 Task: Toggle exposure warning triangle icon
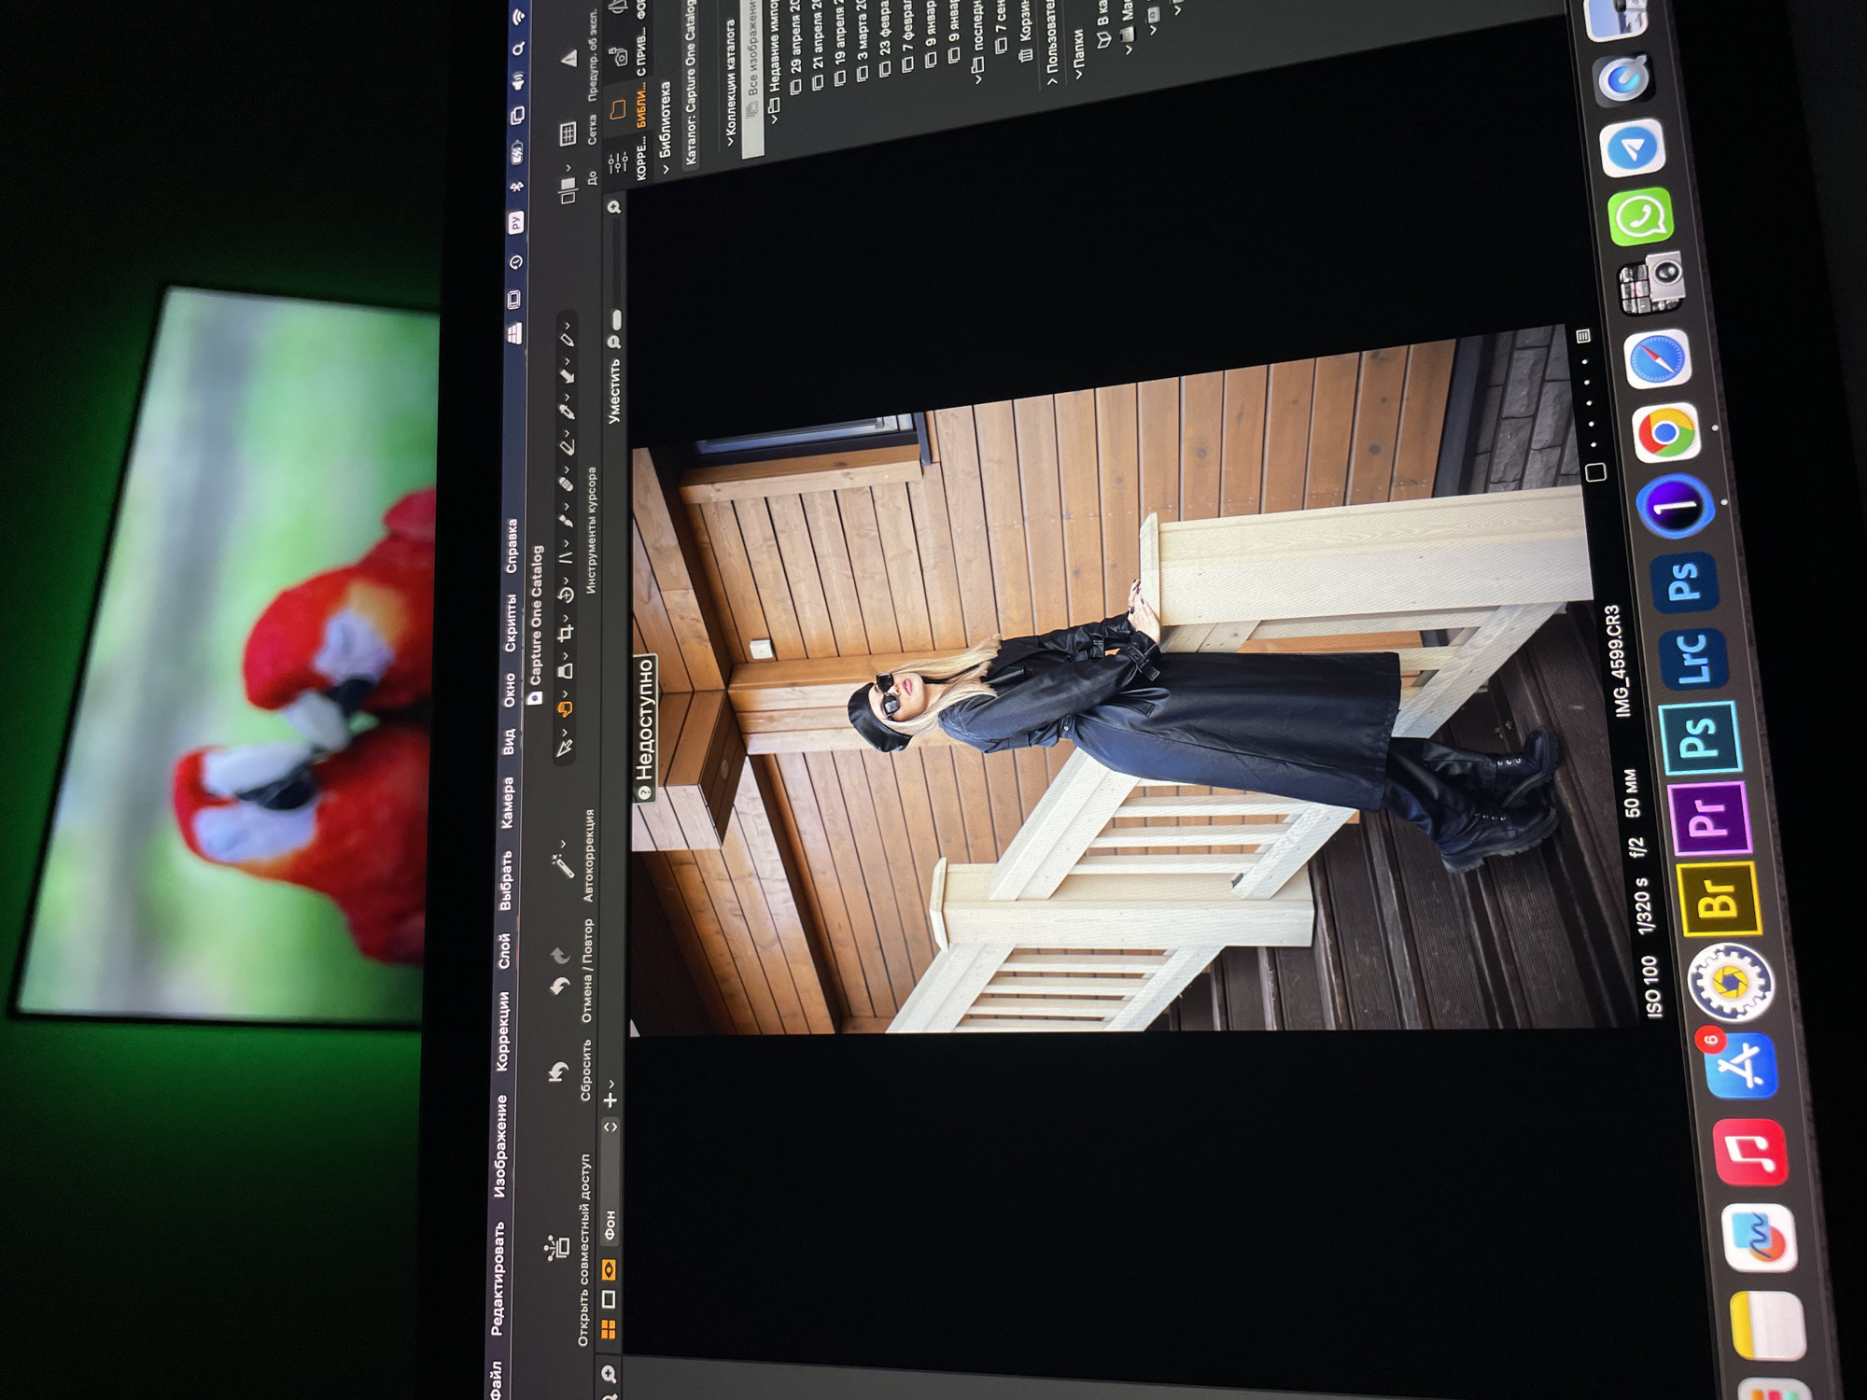[x=569, y=59]
